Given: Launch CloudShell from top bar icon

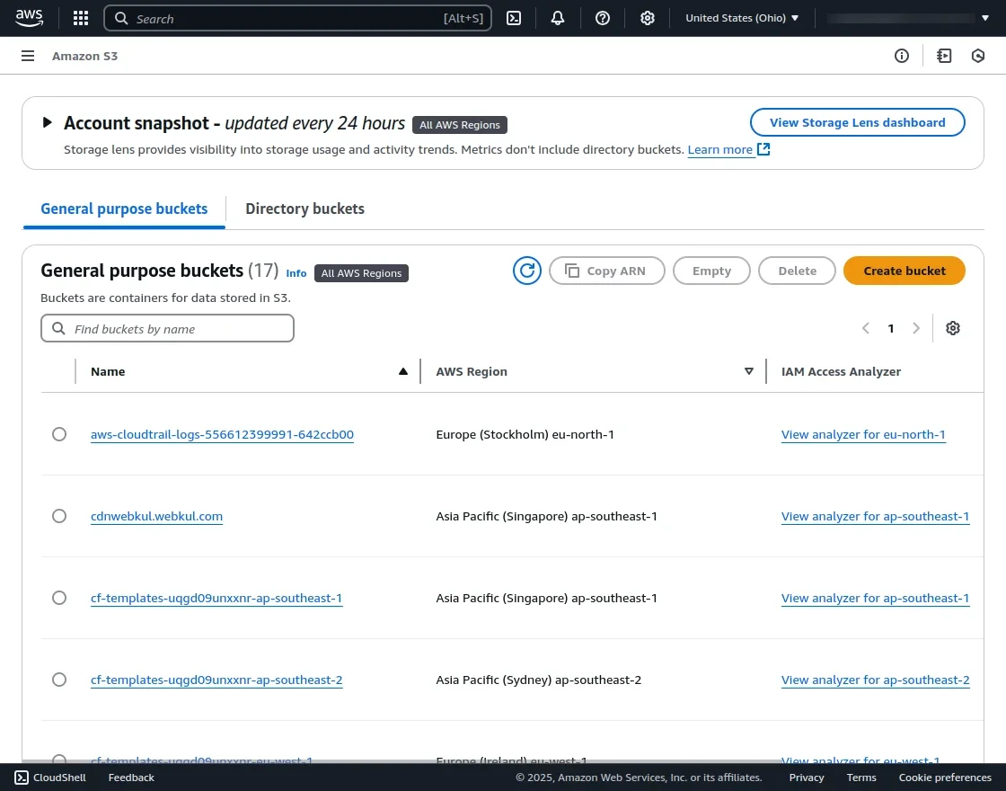Looking at the screenshot, I should [x=514, y=18].
